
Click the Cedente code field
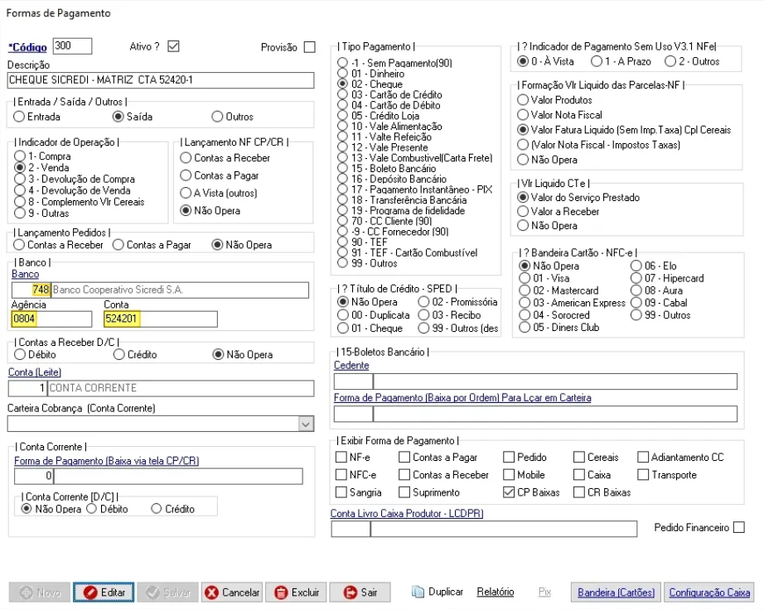[353, 381]
